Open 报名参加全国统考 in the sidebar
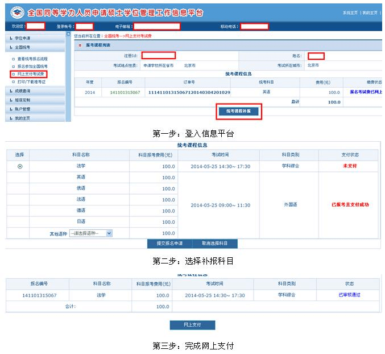 point(33,67)
